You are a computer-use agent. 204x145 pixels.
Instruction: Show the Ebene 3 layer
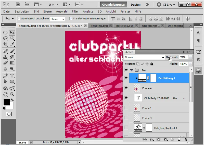[x=126, y=118]
